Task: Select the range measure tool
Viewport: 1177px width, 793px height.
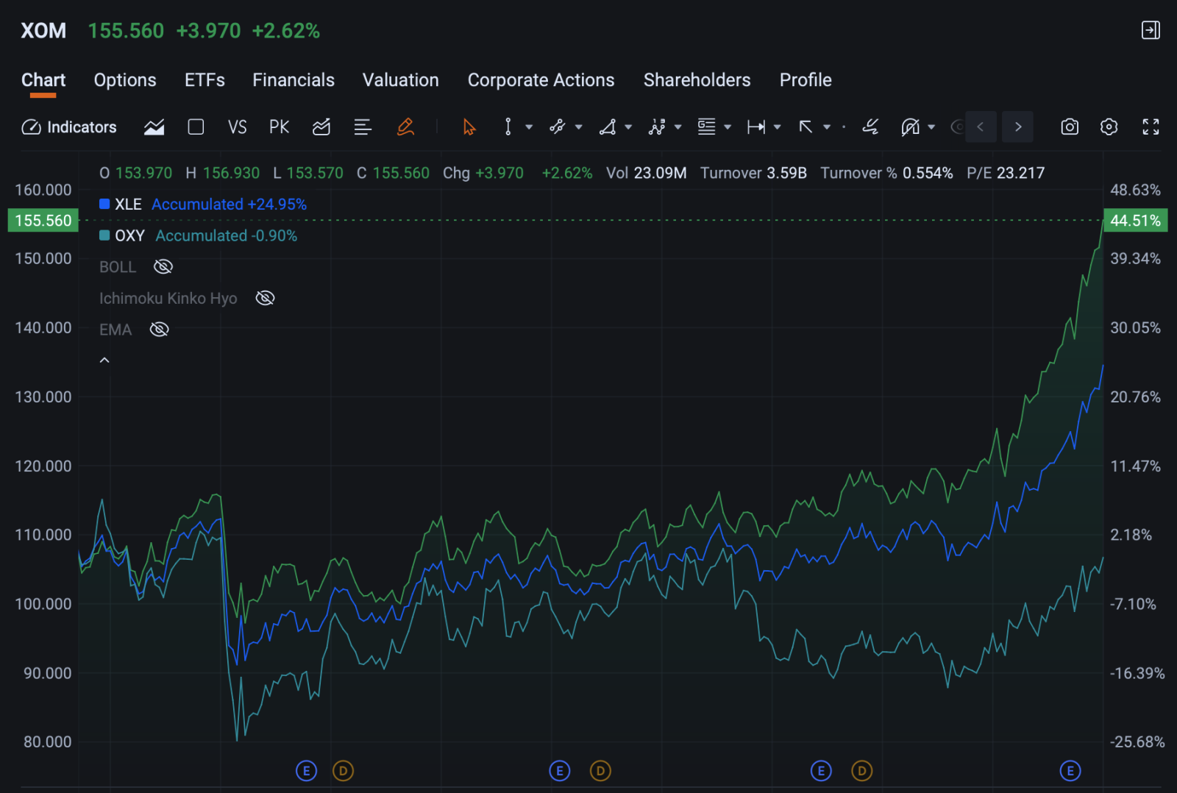Action: pyautogui.click(x=756, y=127)
